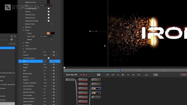
Task: Click the top emitter handle in viewport
Action: 153,18
